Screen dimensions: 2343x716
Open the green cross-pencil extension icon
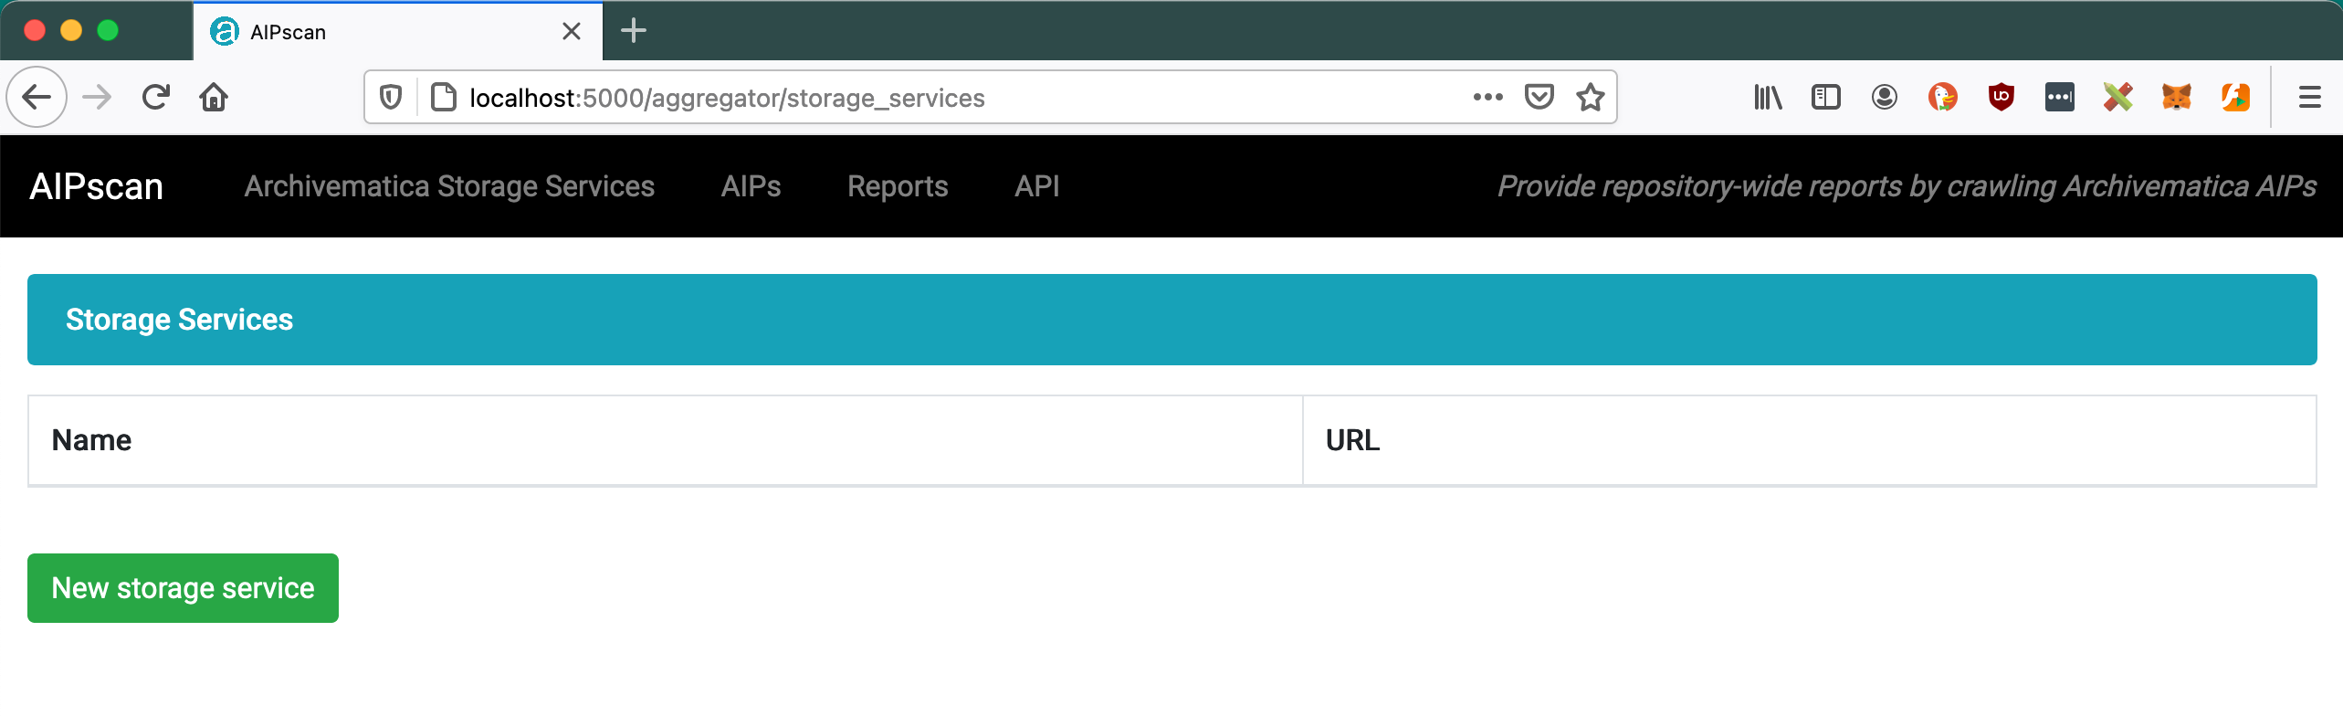2118,97
